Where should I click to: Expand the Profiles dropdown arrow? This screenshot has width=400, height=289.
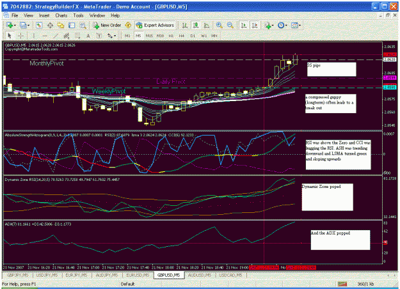pos(28,25)
